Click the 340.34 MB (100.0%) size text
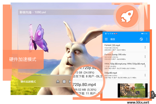This screenshot has width=156, height=104. [111, 57]
